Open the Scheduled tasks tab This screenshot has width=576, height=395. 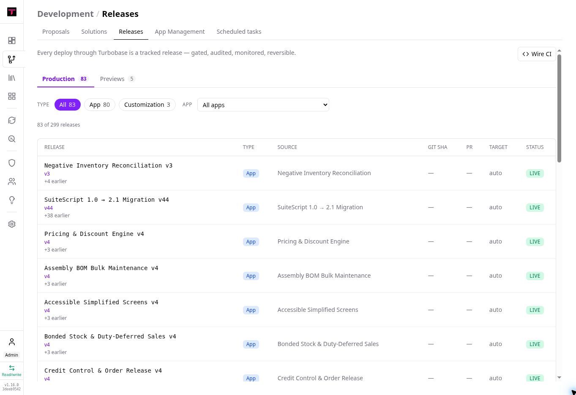coord(239,32)
